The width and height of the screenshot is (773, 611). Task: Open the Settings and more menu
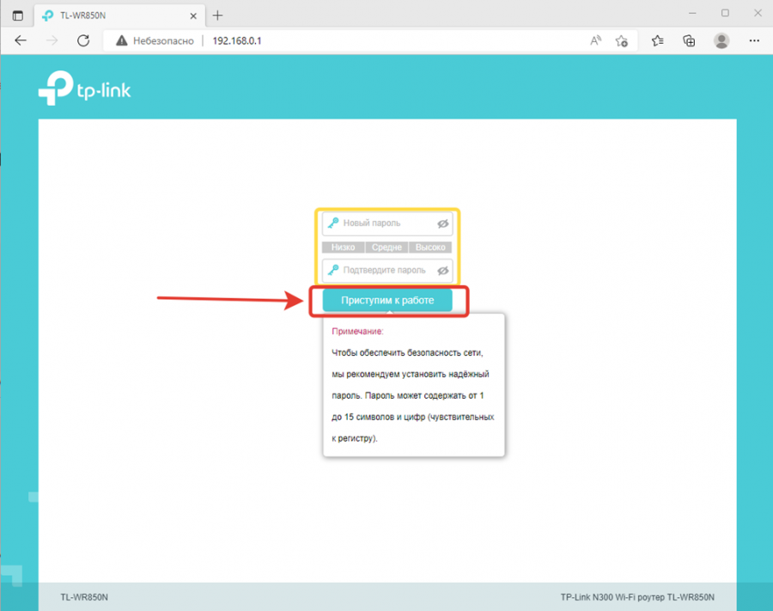tap(754, 40)
